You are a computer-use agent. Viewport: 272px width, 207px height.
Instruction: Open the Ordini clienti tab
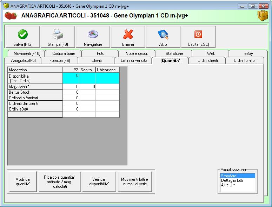(x=208, y=60)
